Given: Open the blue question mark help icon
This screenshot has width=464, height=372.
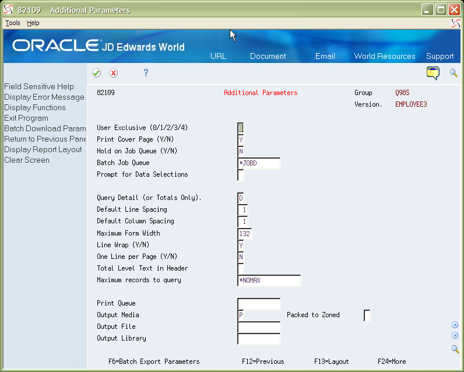Looking at the screenshot, I should pos(146,73).
